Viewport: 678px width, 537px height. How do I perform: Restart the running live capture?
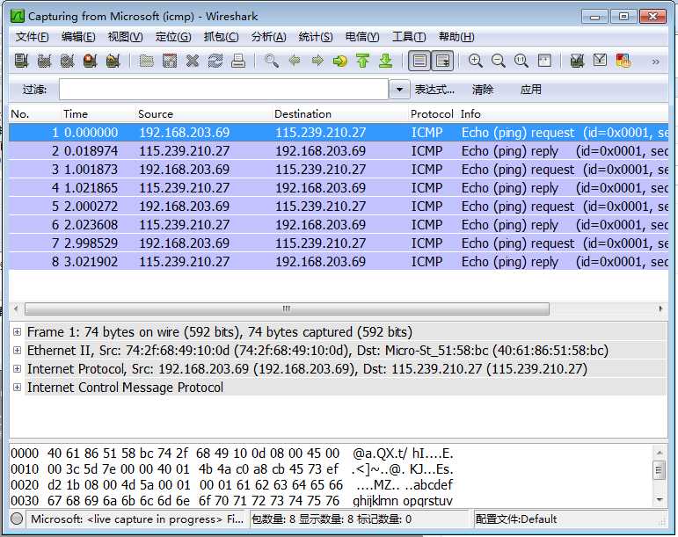coord(113,61)
